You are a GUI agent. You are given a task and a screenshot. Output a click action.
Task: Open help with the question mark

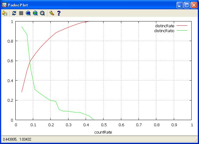(x=59, y=13)
